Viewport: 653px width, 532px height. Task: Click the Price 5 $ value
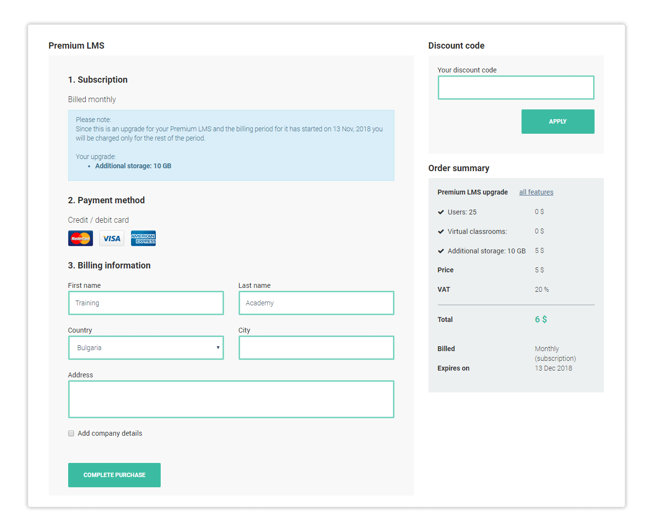coord(540,270)
